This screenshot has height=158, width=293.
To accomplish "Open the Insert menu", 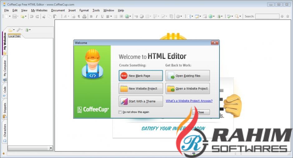I will pos(72,11).
